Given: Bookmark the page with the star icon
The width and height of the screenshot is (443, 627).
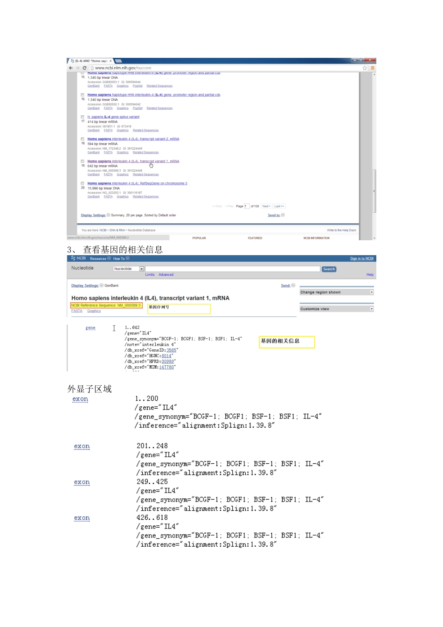Looking at the screenshot, I should 365,68.
